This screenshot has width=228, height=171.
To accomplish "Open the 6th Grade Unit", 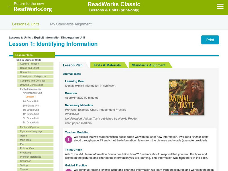I will pyautogui.click(x=31, y=123).
